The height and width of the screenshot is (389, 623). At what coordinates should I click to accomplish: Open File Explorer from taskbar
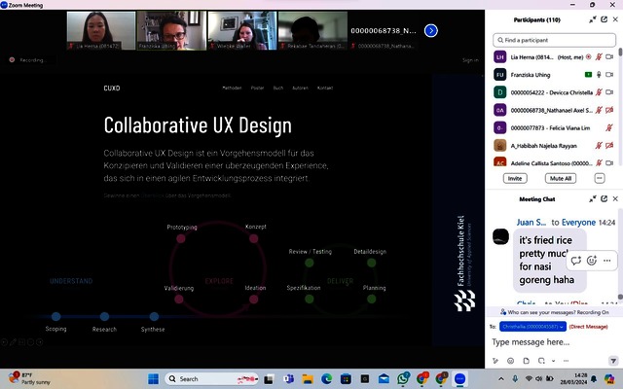pyautogui.click(x=308, y=378)
